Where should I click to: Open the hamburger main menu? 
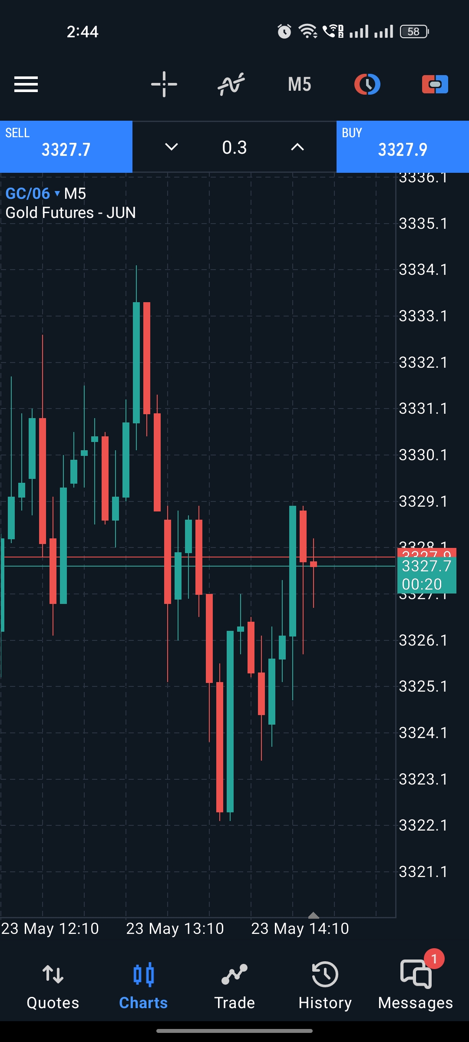coord(26,84)
